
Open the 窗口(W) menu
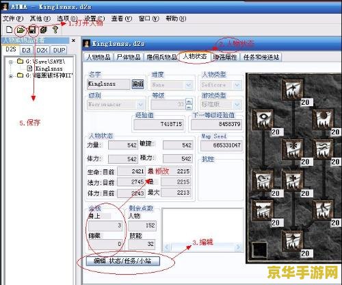point(149,18)
